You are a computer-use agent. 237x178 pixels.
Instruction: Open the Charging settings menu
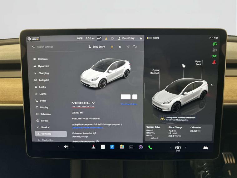[43, 73]
